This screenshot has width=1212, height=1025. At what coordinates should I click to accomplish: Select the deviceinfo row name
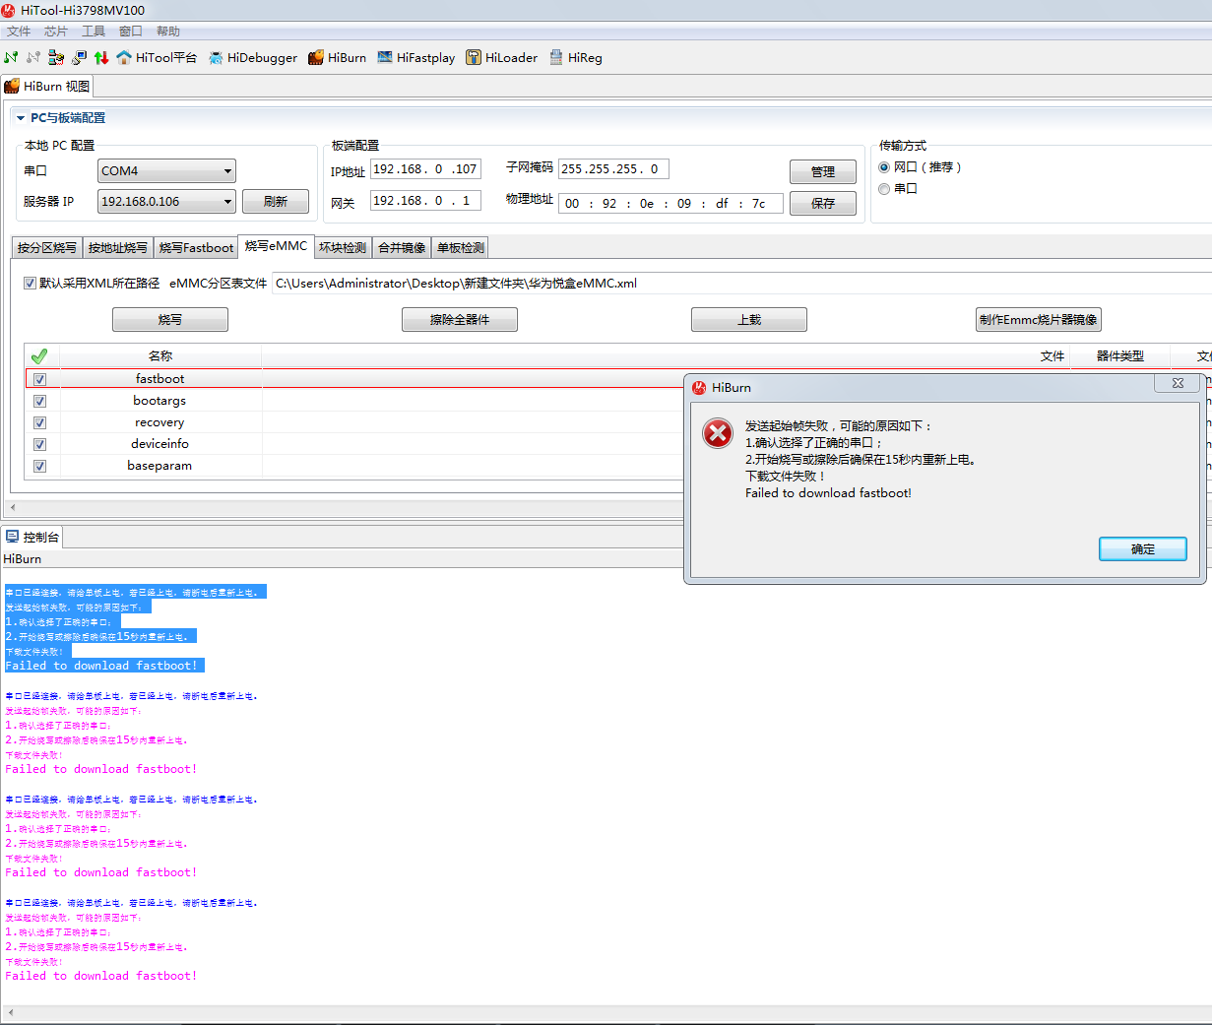click(x=159, y=444)
